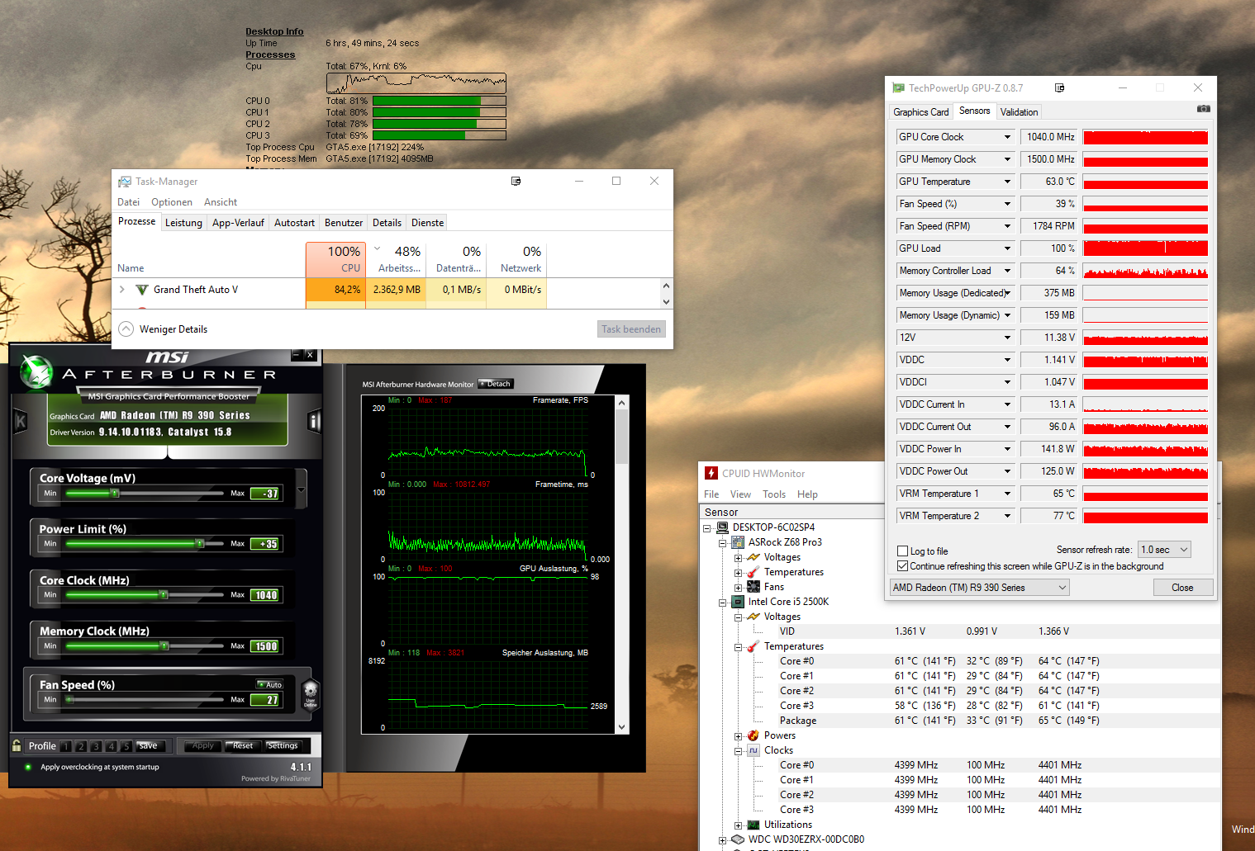
Task: Click the Task-Manager title bar icon
Action: [125, 182]
